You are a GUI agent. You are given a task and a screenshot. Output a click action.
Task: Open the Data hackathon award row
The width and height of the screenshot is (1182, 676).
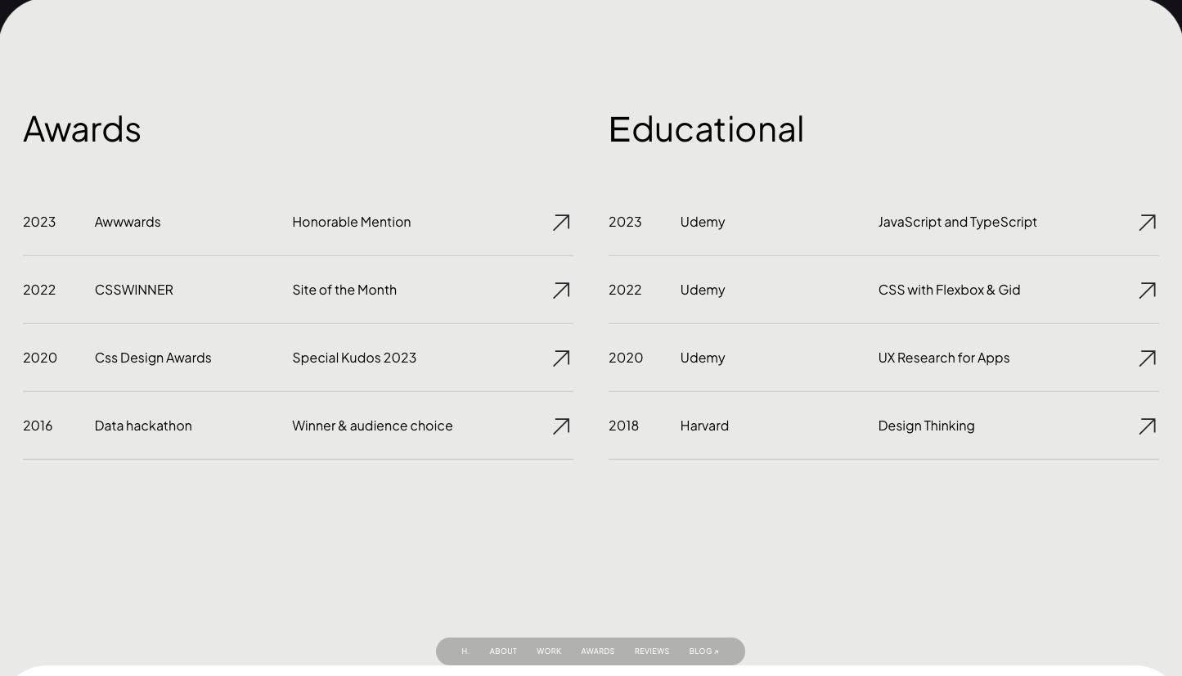point(143,426)
